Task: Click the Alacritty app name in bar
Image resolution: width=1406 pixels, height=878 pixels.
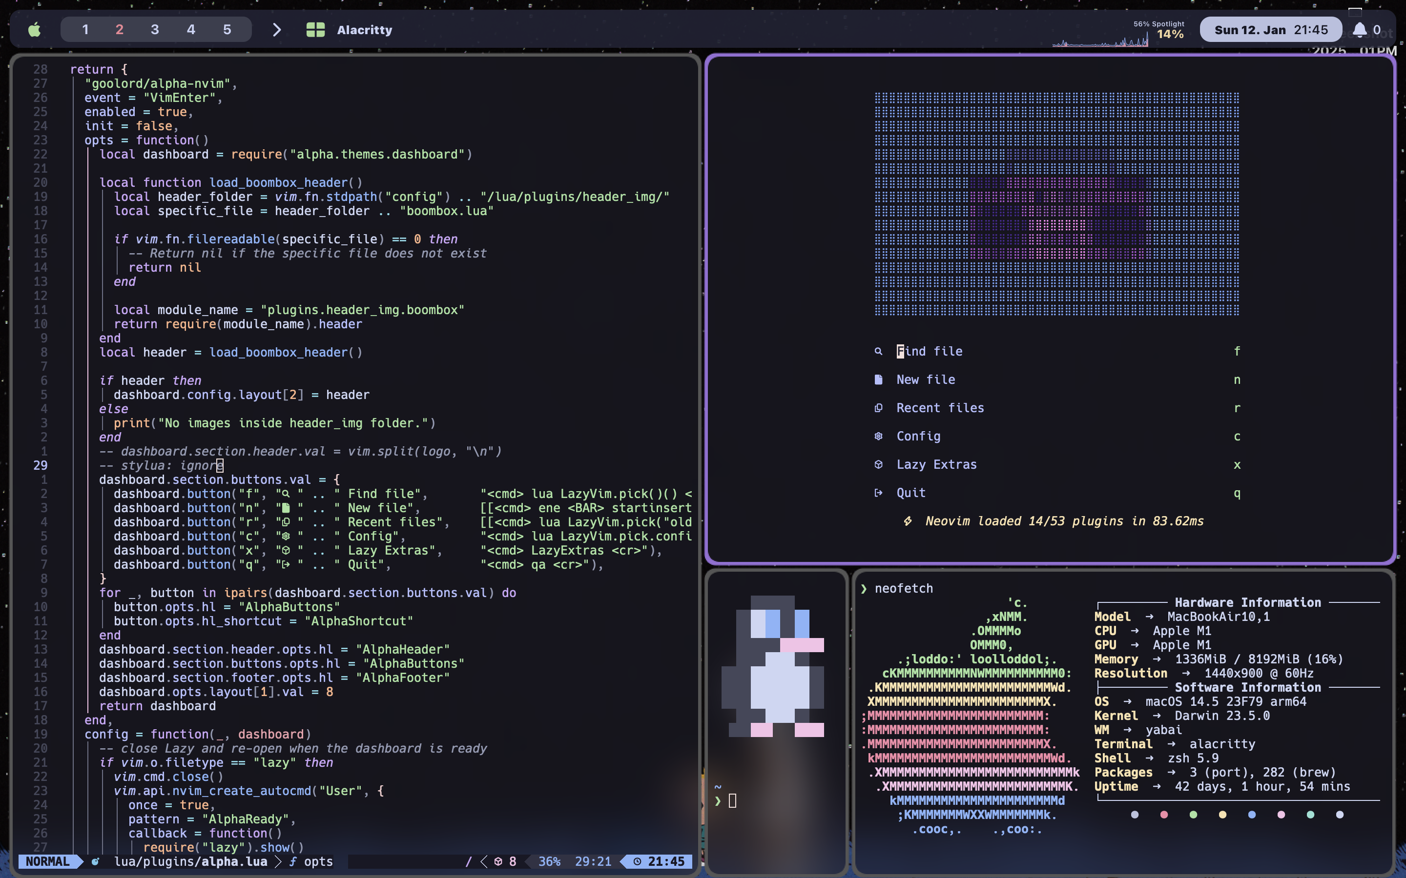Action: 364,30
